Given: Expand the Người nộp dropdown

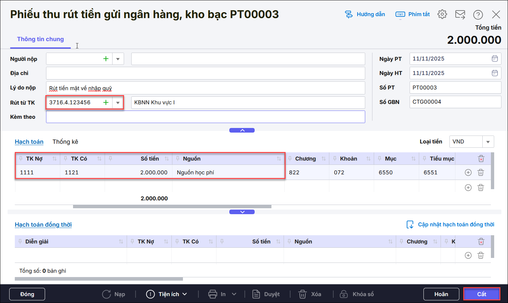Looking at the screenshot, I should [x=118, y=59].
